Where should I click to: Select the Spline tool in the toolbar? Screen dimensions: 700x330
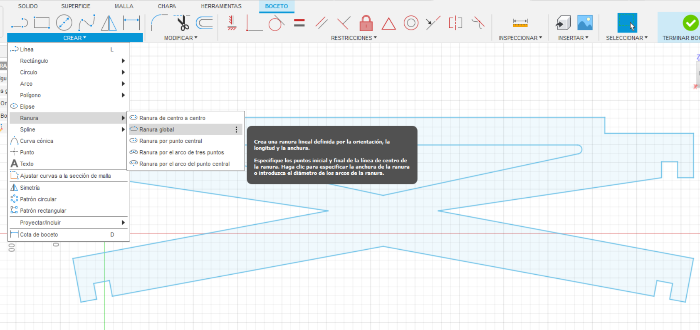click(x=87, y=23)
